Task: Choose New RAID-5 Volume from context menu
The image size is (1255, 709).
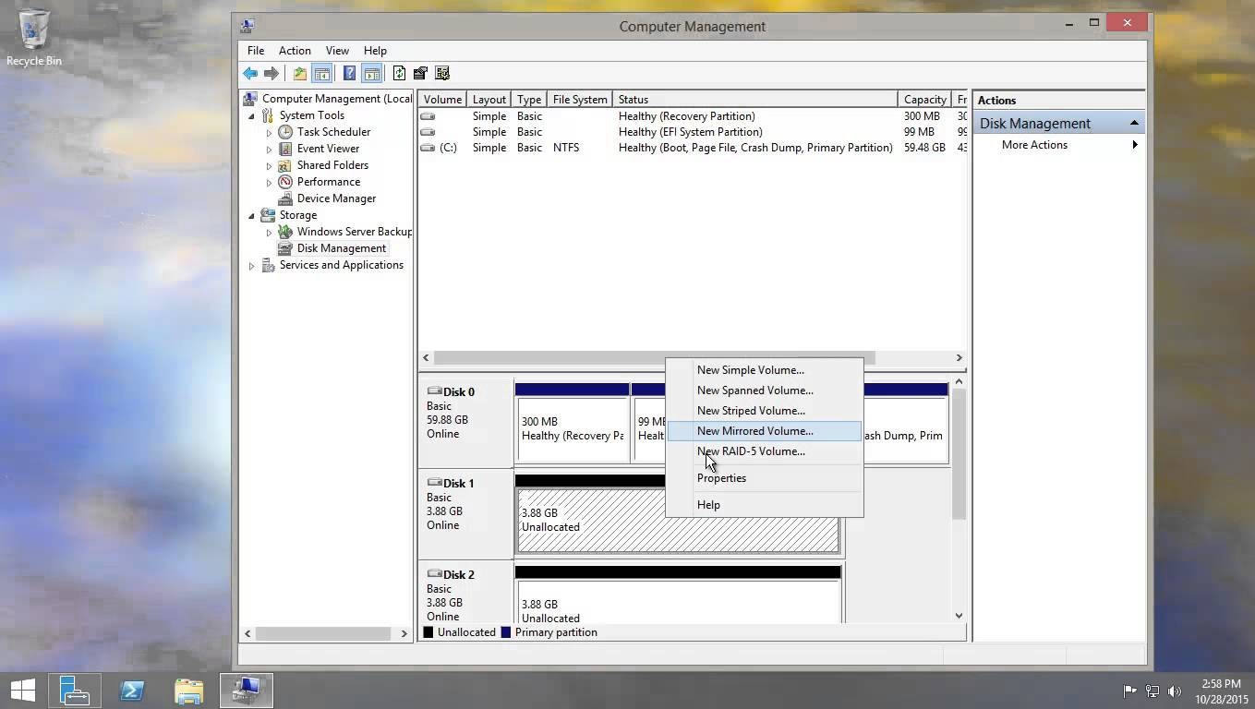Action: pyautogui.click(x=764, y=451)
